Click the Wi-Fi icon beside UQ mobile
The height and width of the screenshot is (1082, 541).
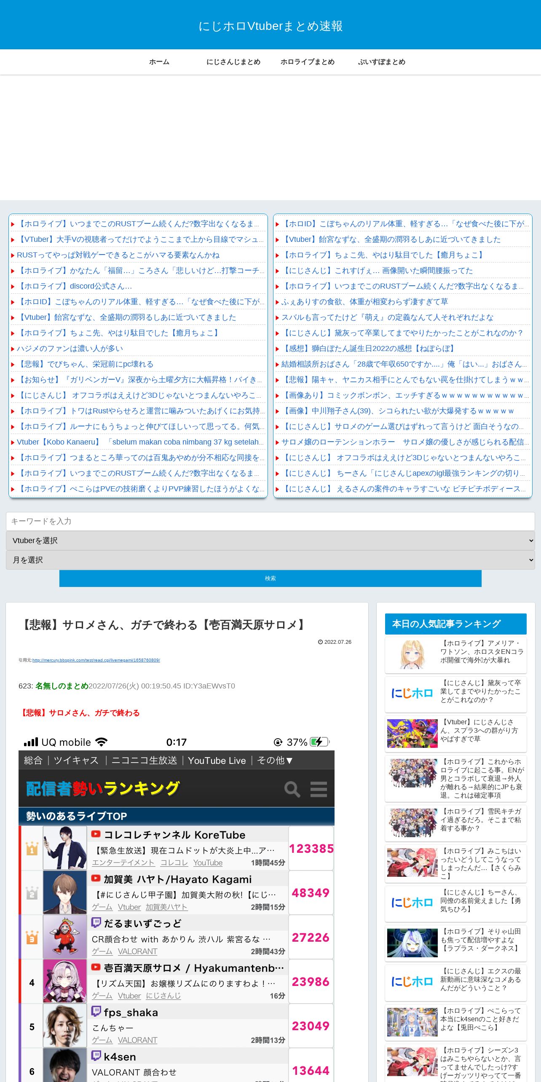click(x=102, y=742)
